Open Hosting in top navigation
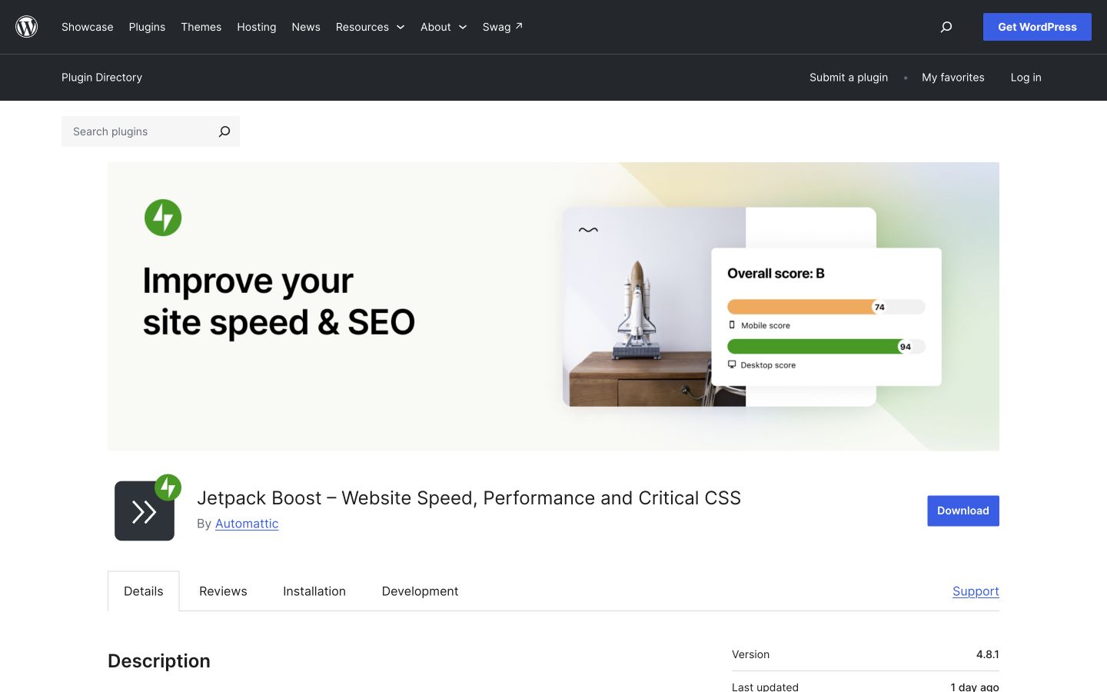 coord(257,27)
